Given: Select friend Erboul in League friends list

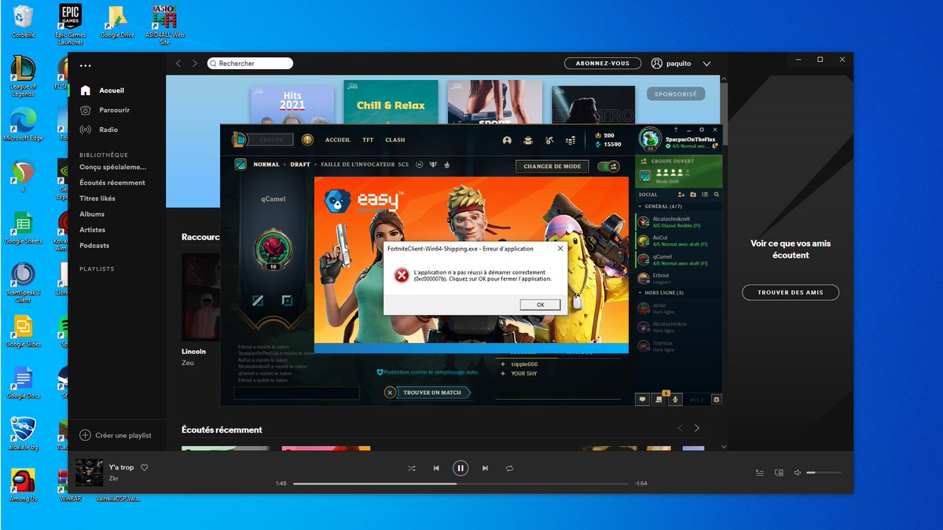Looking at the screenshot, I should pos(679,278).
